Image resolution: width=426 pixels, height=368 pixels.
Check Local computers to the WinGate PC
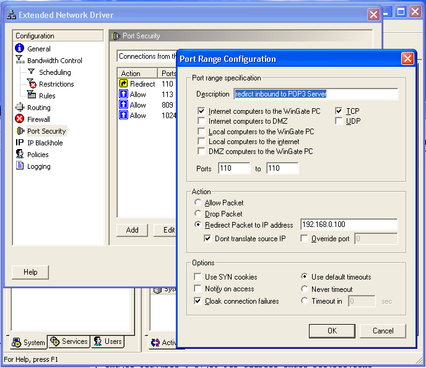(201, 131)
